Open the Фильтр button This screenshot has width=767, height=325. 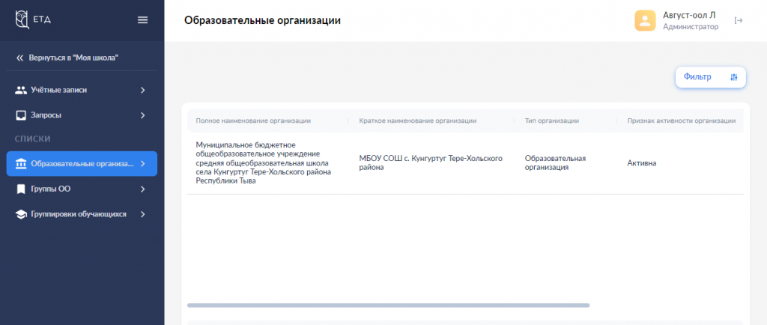[710, 77]
